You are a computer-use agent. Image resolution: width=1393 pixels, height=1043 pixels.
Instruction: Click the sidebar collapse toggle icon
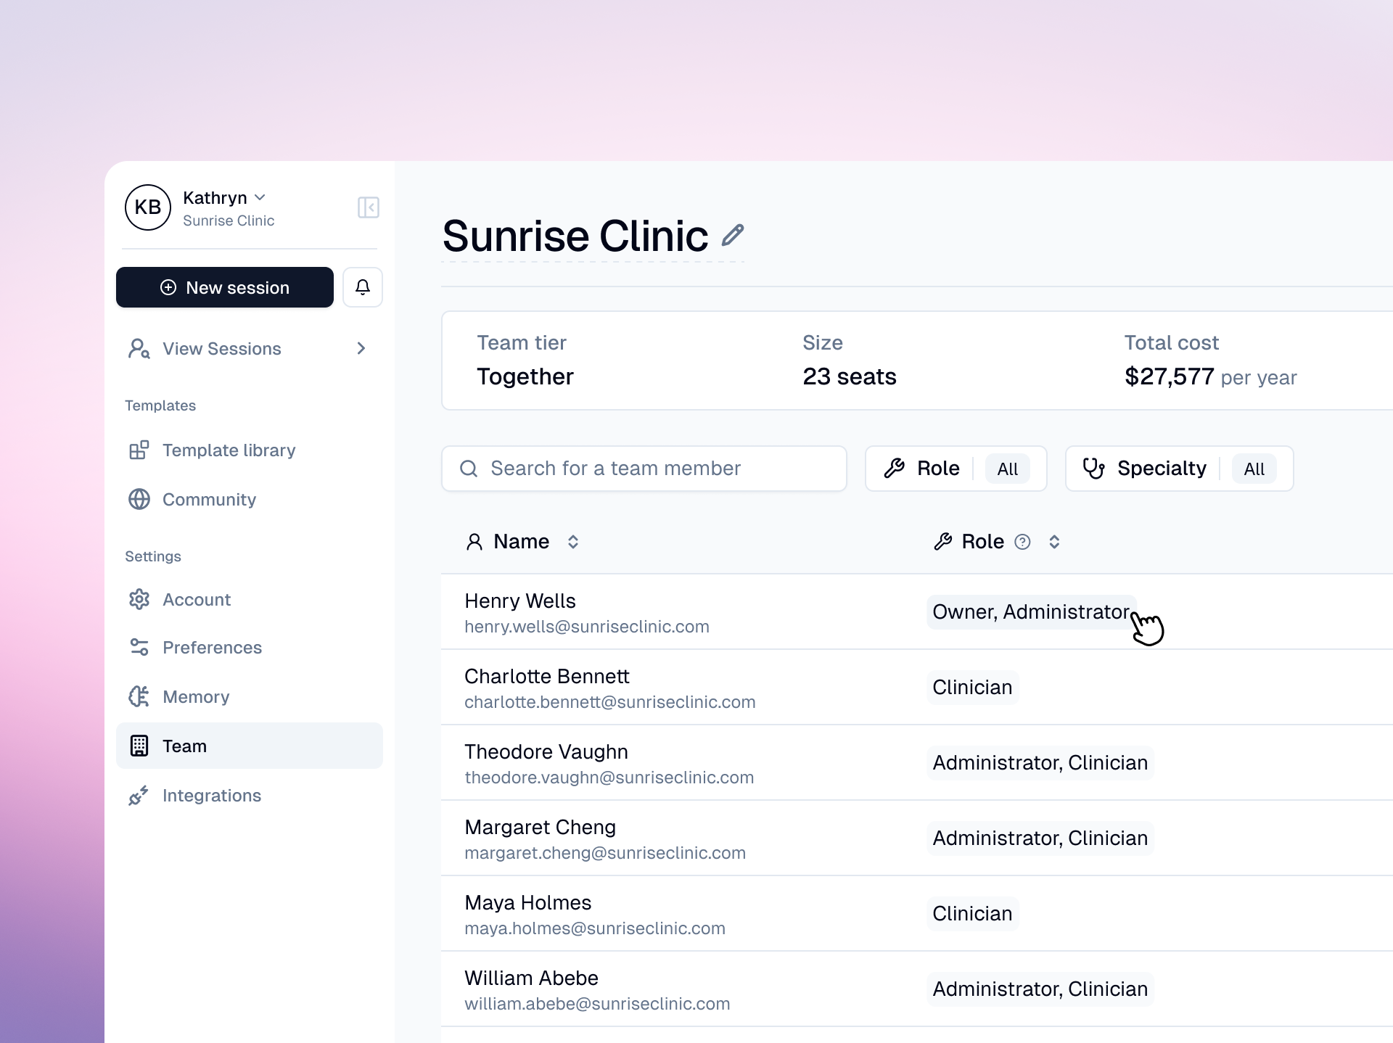[369, 207]
